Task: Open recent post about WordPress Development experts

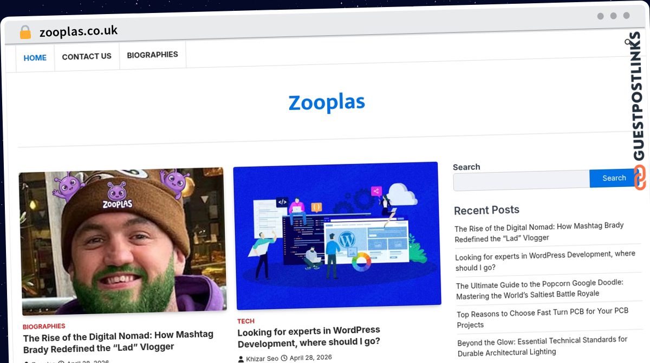Action: pos(545,261)
